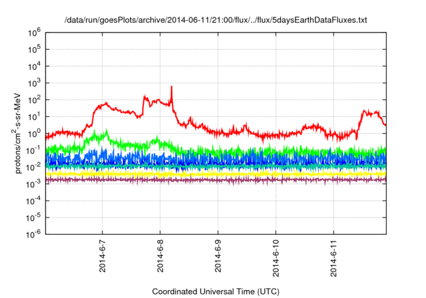Click the 10^0 y-axis tick label
The width and height of the screenshot is (426, 298).
[x=35, y=134]
